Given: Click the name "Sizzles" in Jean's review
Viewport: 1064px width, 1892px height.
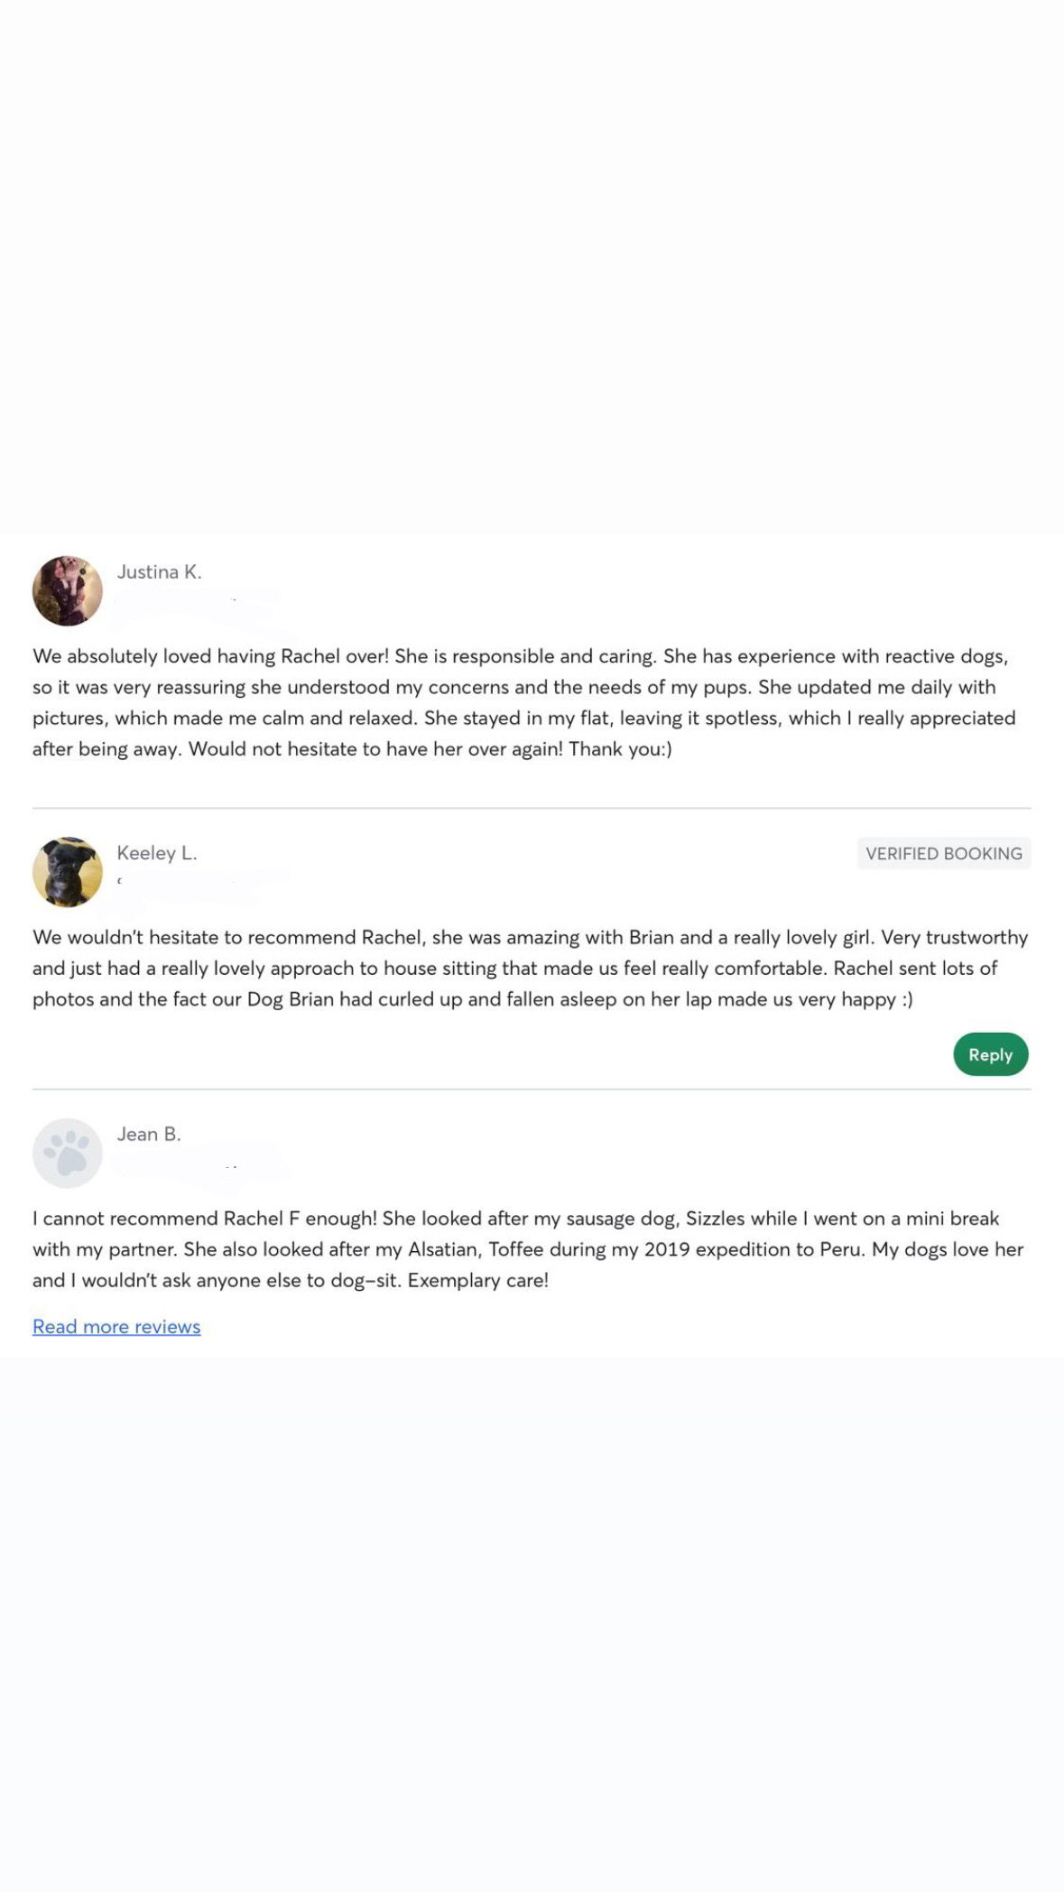Looking at the screenshot, I should (x=715, y=1219).
